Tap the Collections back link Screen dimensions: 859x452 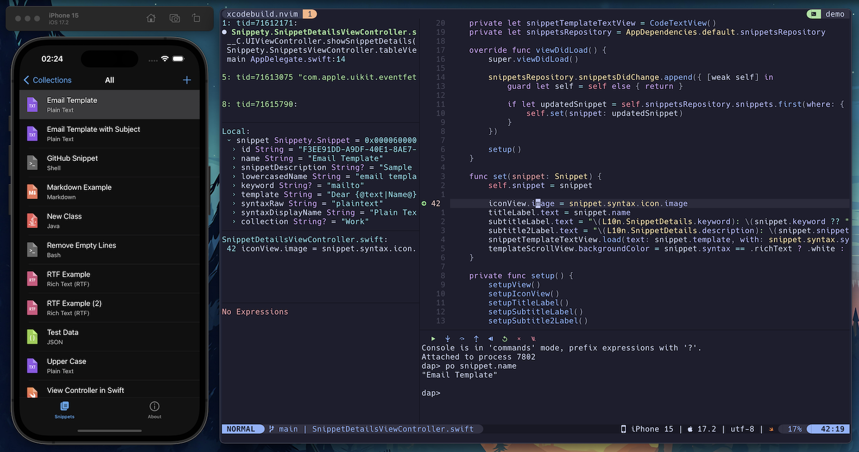tap(52, 80)
